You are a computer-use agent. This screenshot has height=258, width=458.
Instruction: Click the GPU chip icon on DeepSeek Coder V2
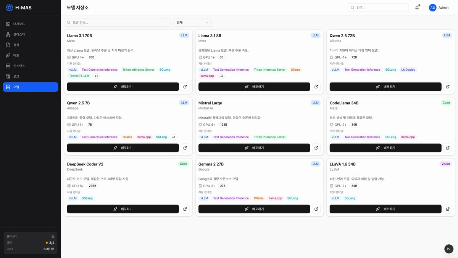click(x=69, y=186)
